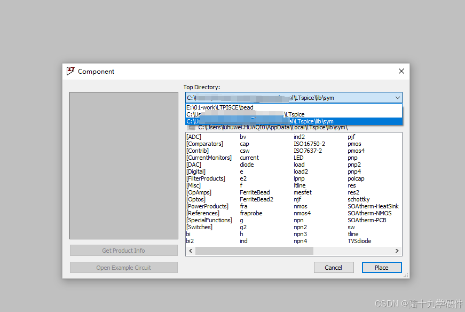Screen dimensions: 465x312
Task: Click the Get Product Info button
Action: pos(124,251)
